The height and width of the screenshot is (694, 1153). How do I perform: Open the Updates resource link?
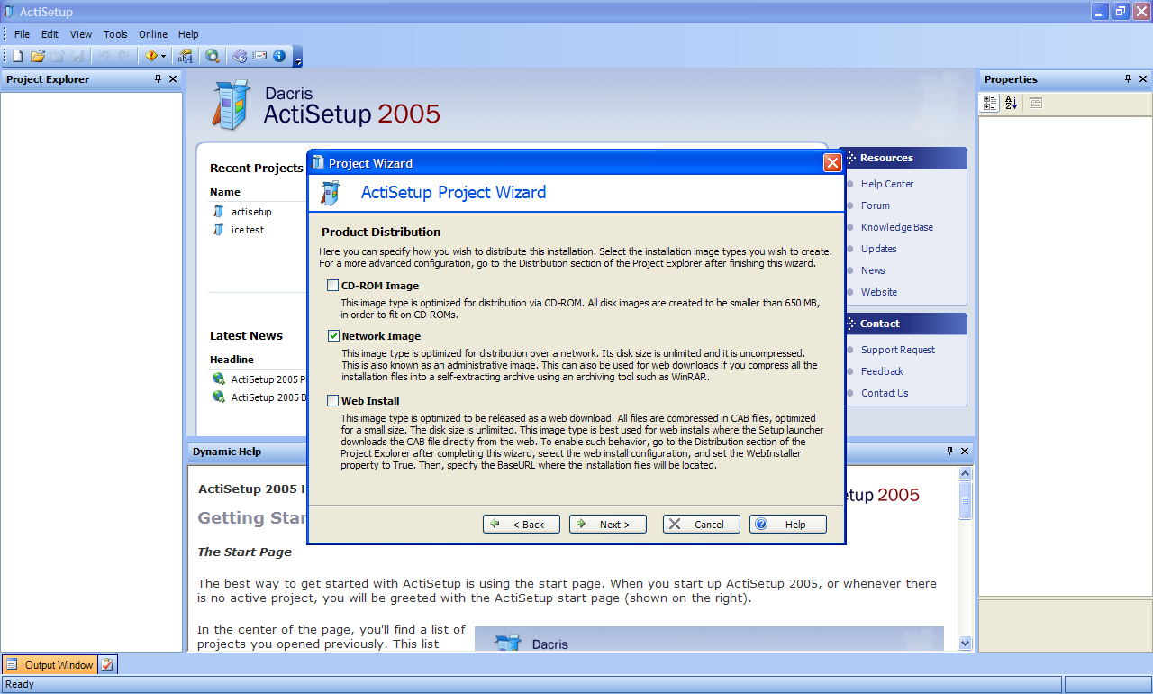click(x=878, y=249)
